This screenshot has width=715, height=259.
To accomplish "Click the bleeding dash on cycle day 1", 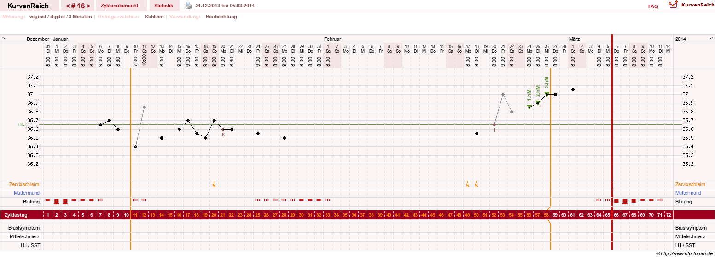I will pyautogui.click(x=48, y=200).
